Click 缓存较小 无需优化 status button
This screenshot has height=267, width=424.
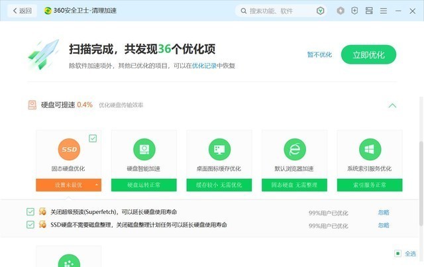(219, 185)
